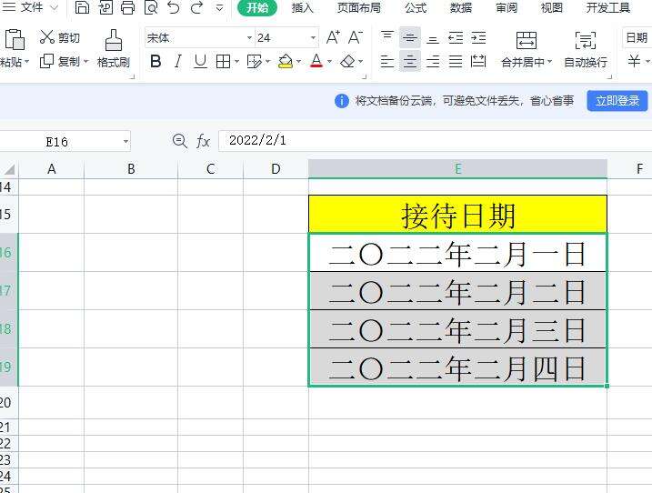Select the 接待日期 header cell
The image size is (652, 493).
pyautogui.click(x=457, y=215)
